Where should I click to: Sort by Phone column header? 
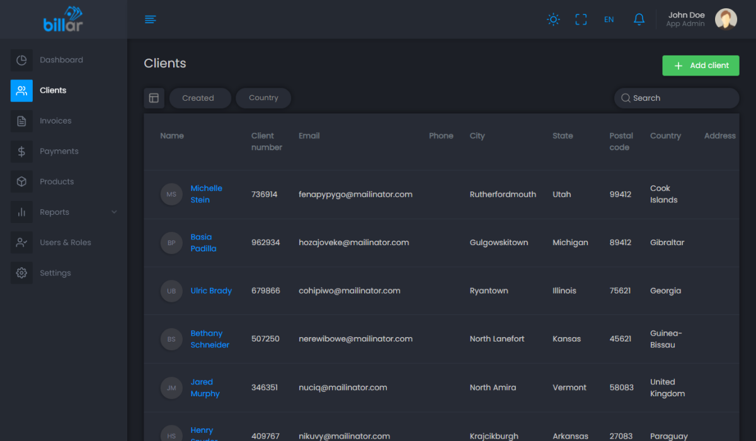[x=441, y=136]
